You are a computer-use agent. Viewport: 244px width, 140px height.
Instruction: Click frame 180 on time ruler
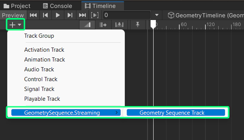point(237,25)
